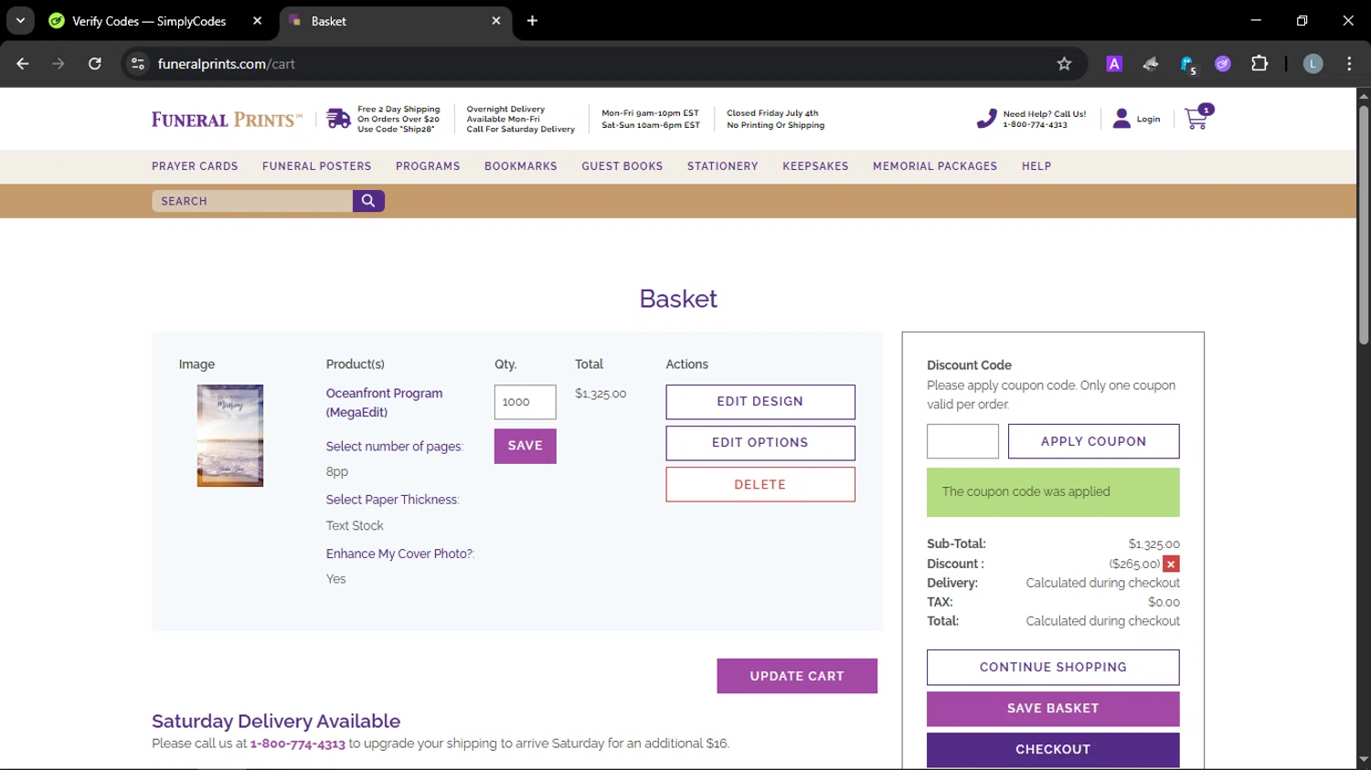Open the Keepsakes menu
Viewport: 1371px width, 770px height.
point(815,166)
